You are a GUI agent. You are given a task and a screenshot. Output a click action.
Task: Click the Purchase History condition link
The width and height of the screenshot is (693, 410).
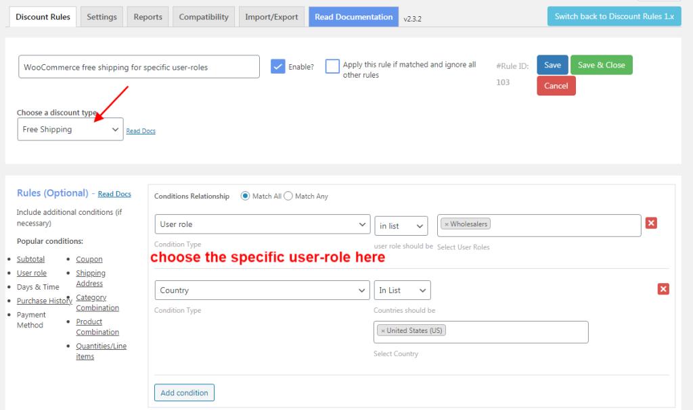[45, 301]
